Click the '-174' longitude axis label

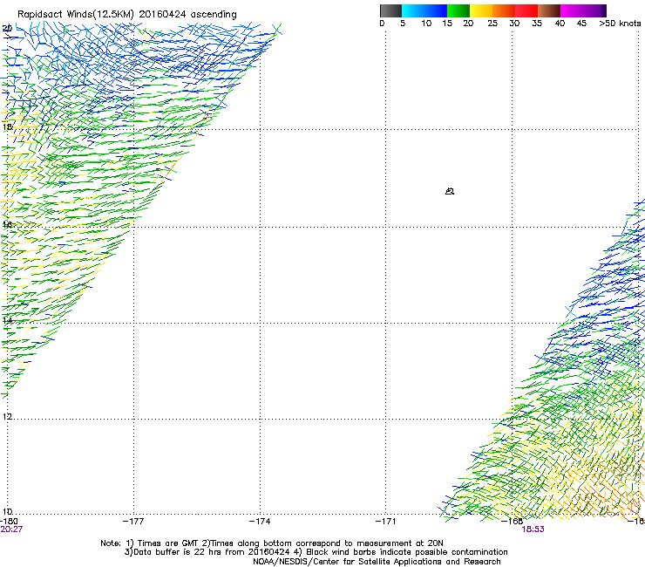pyautogui.click(x=260, y=522)
